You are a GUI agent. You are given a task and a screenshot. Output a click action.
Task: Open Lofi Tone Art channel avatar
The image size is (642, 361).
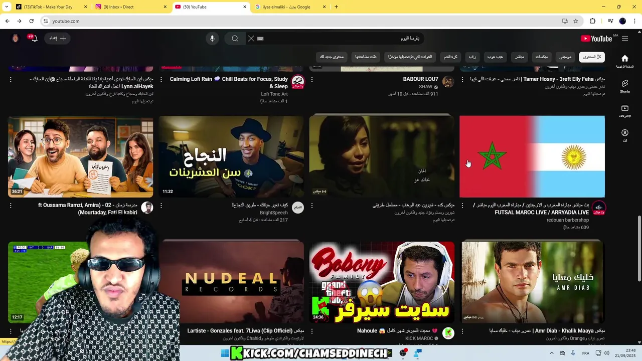298,82
